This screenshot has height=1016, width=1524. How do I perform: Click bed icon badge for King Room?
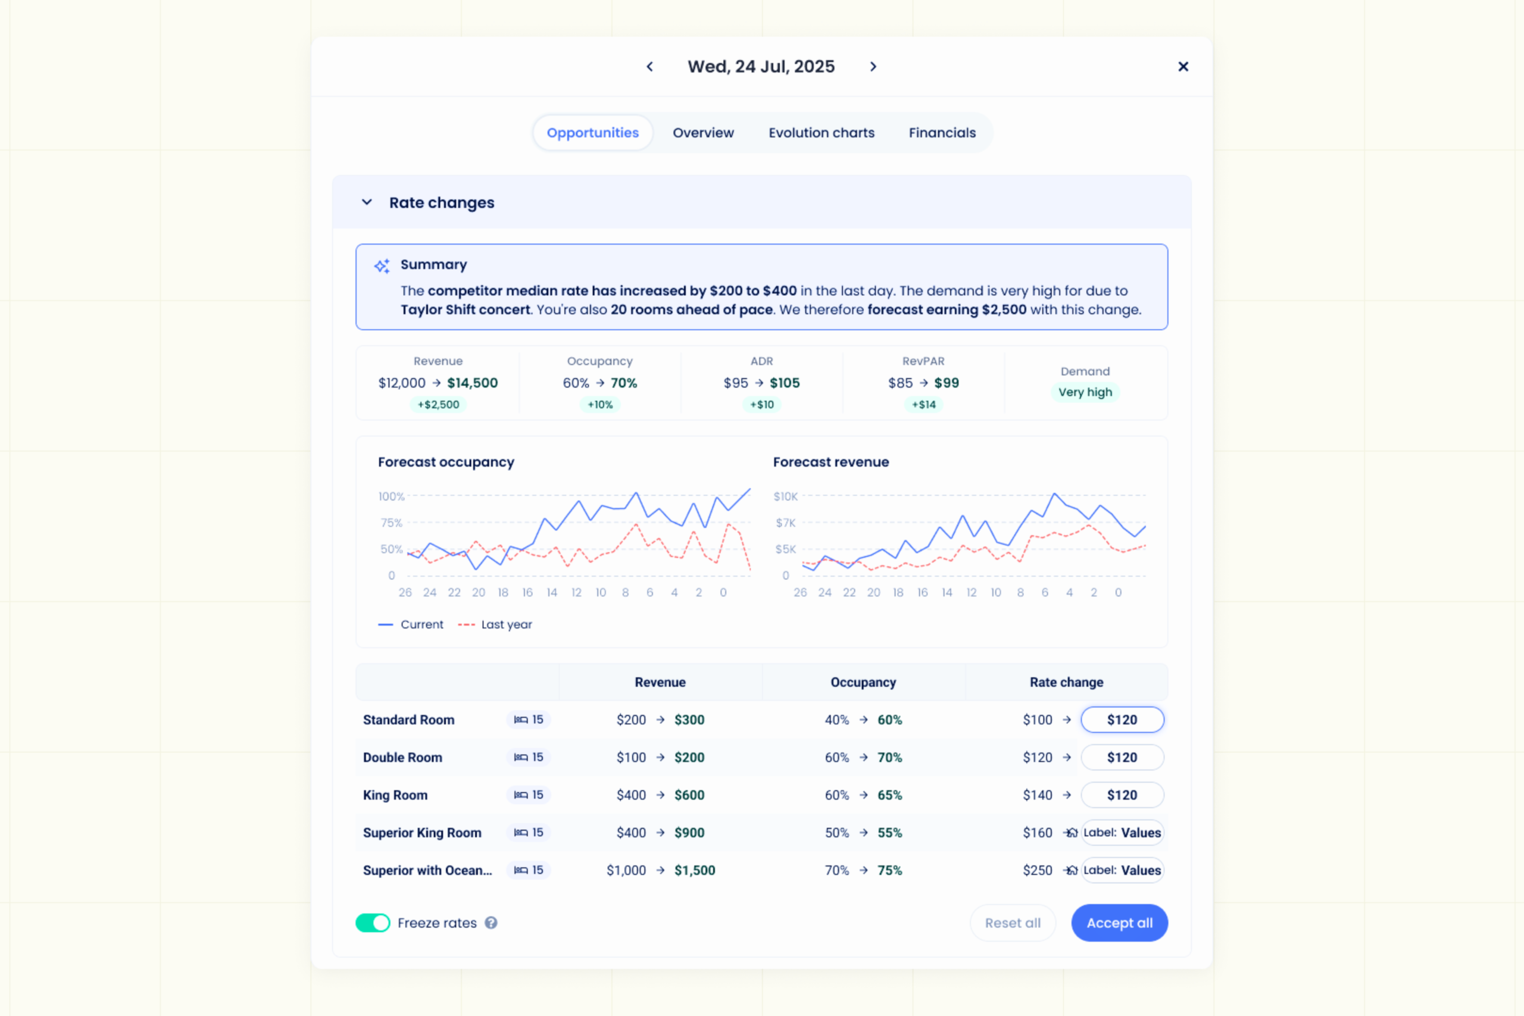(x=529, y=795)
